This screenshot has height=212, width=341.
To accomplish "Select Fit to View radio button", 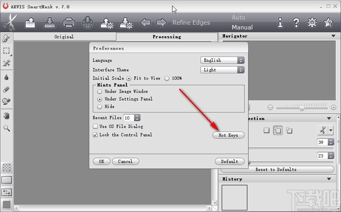I will pyautogui.click(x=129, y=79).
